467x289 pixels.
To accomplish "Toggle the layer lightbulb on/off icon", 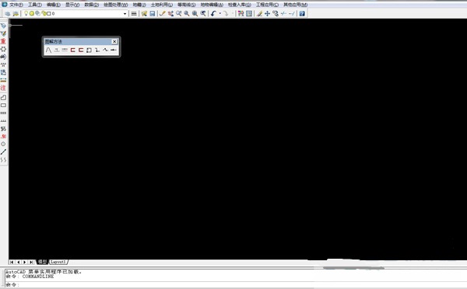I will (26, 13).
